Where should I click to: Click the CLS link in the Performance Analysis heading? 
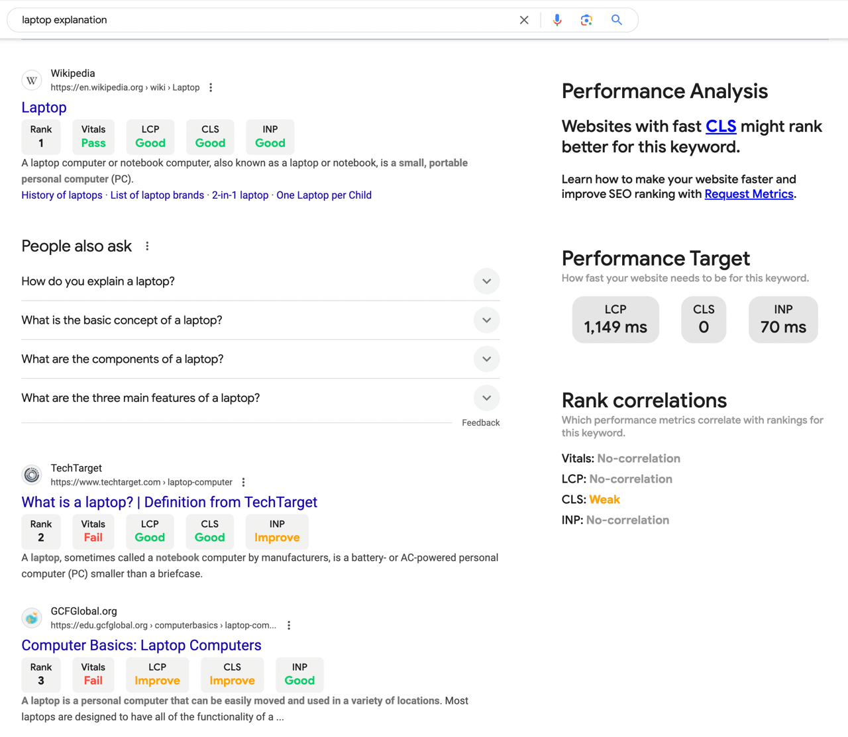click(x=721, y=126)
